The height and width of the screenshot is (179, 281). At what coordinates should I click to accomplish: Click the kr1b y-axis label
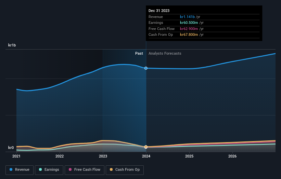click(12, 45)
